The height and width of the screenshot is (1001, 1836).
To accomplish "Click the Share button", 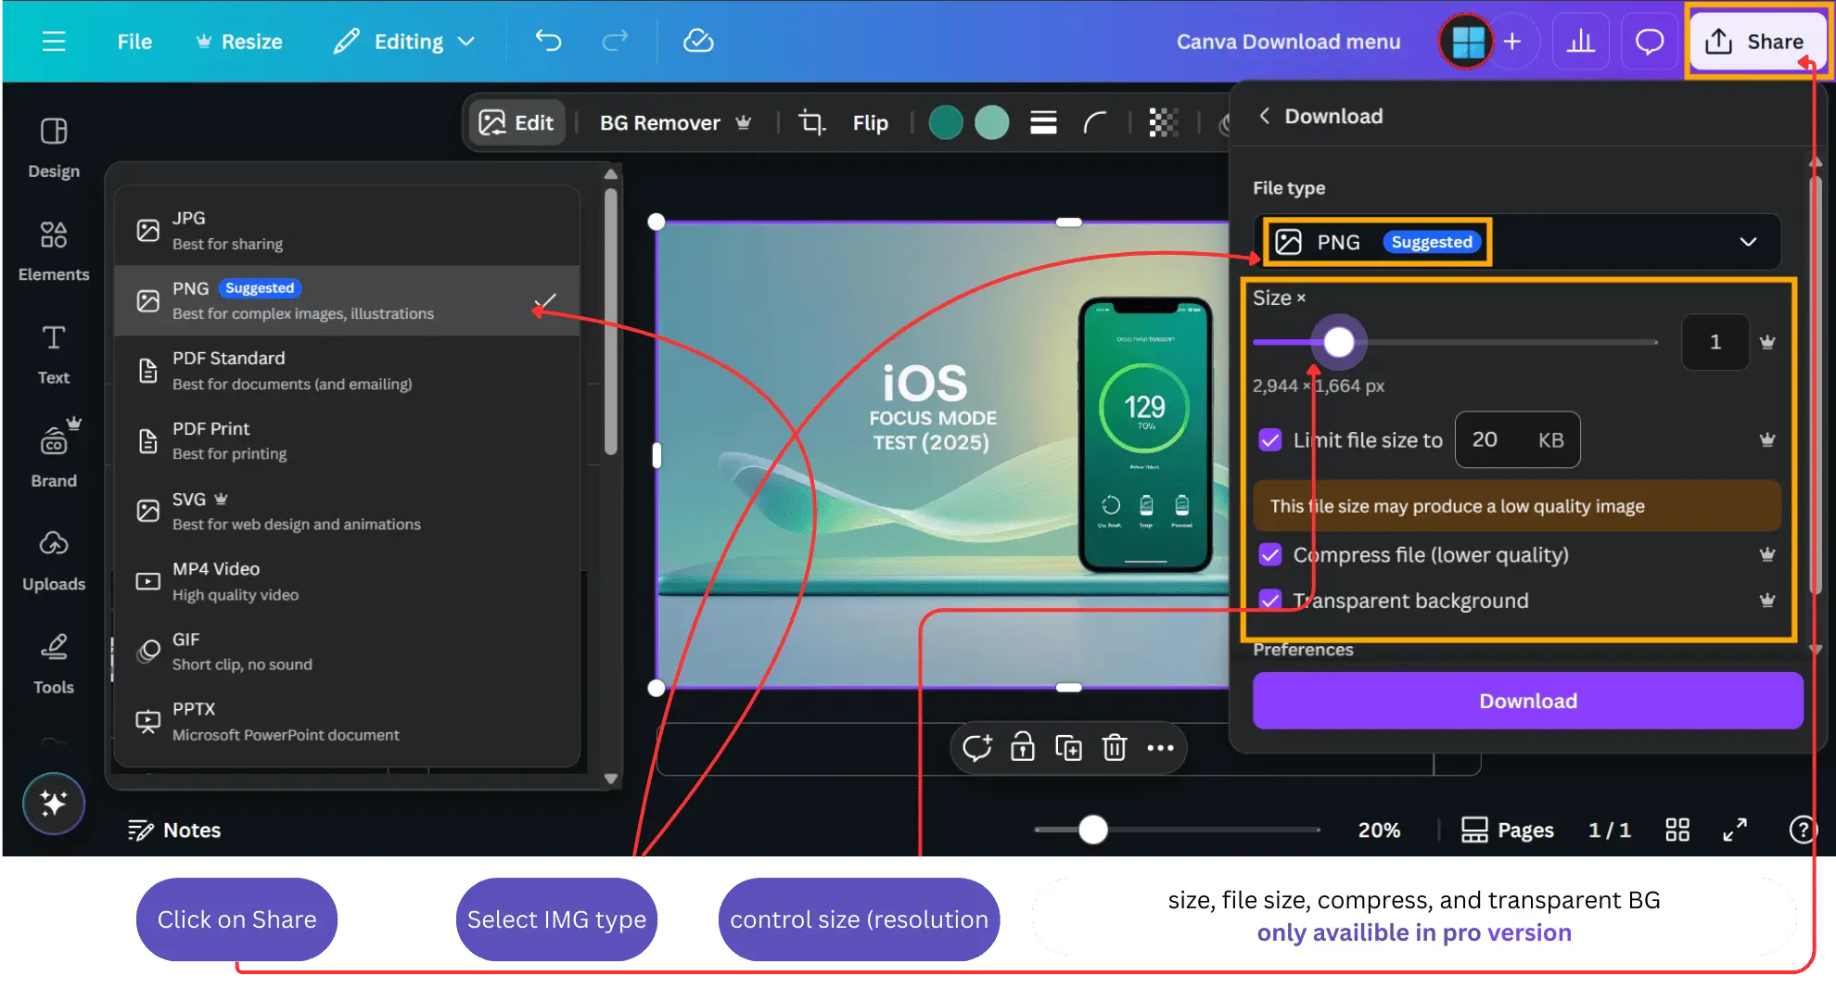I will pos(1755,42).
